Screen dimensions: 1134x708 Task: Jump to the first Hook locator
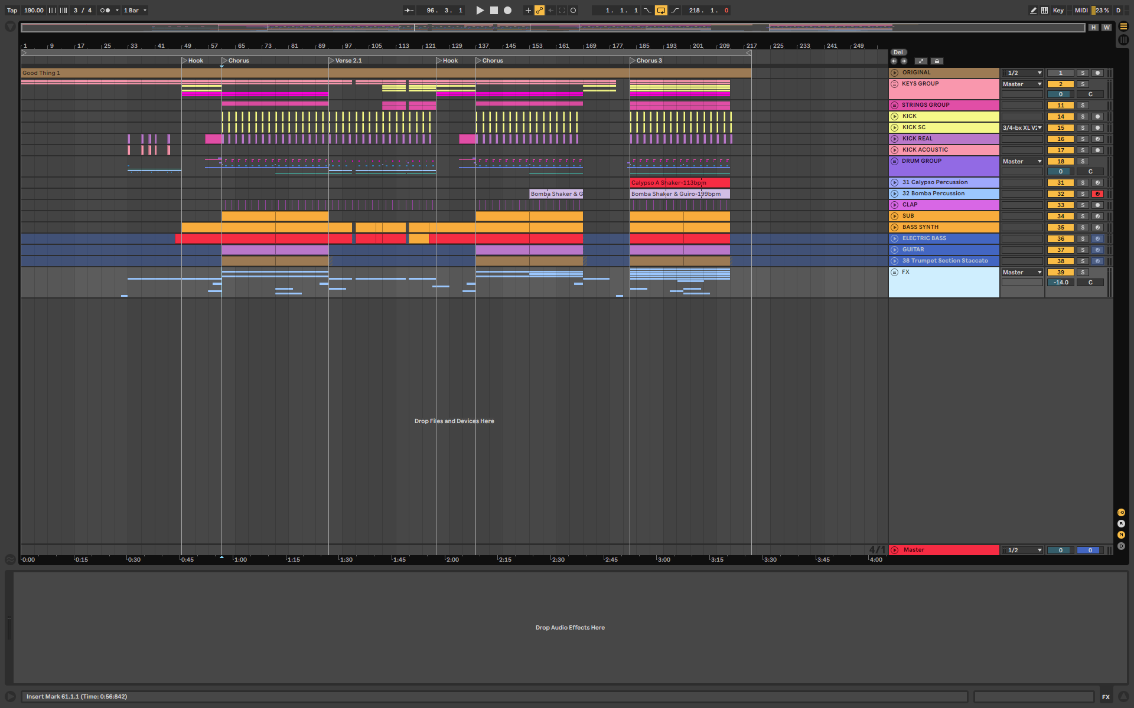185,60
